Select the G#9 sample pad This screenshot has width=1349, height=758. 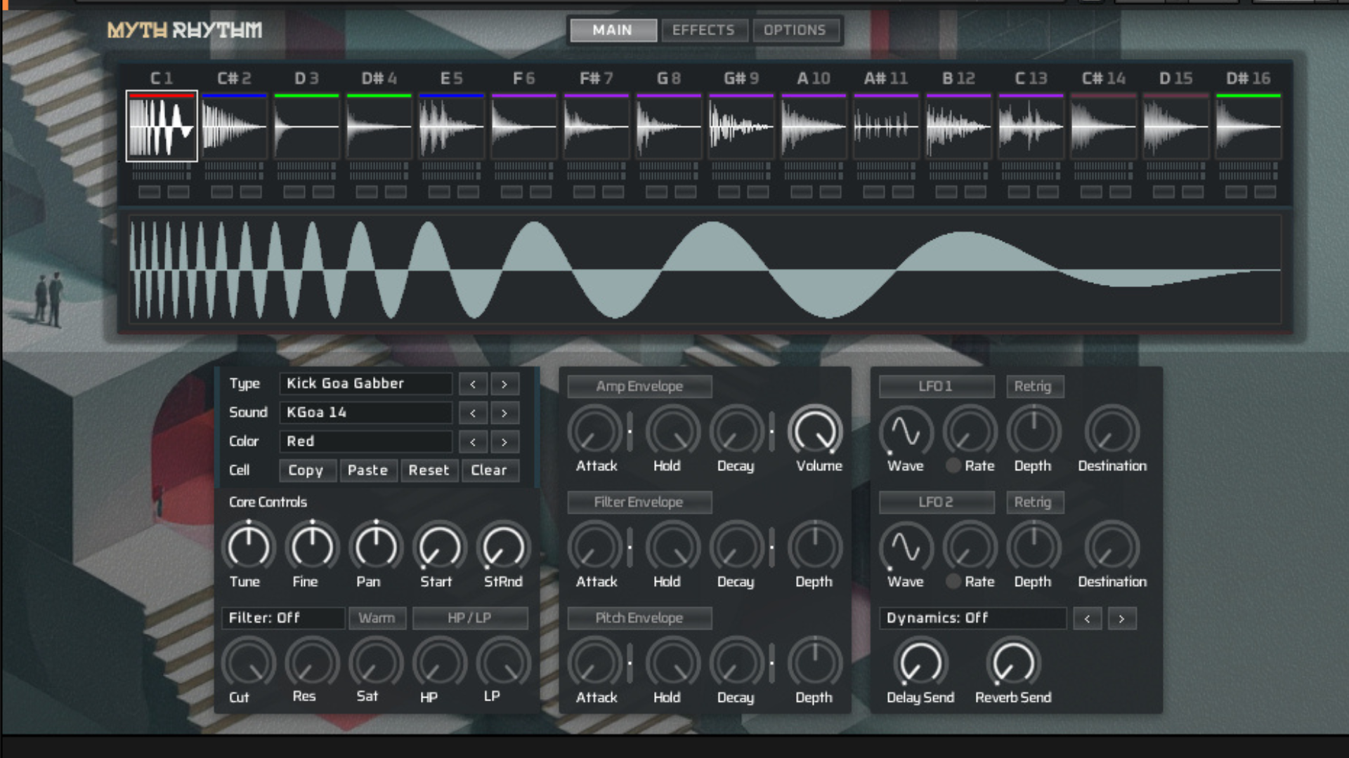pyautogui.click(x=741, y=126)
